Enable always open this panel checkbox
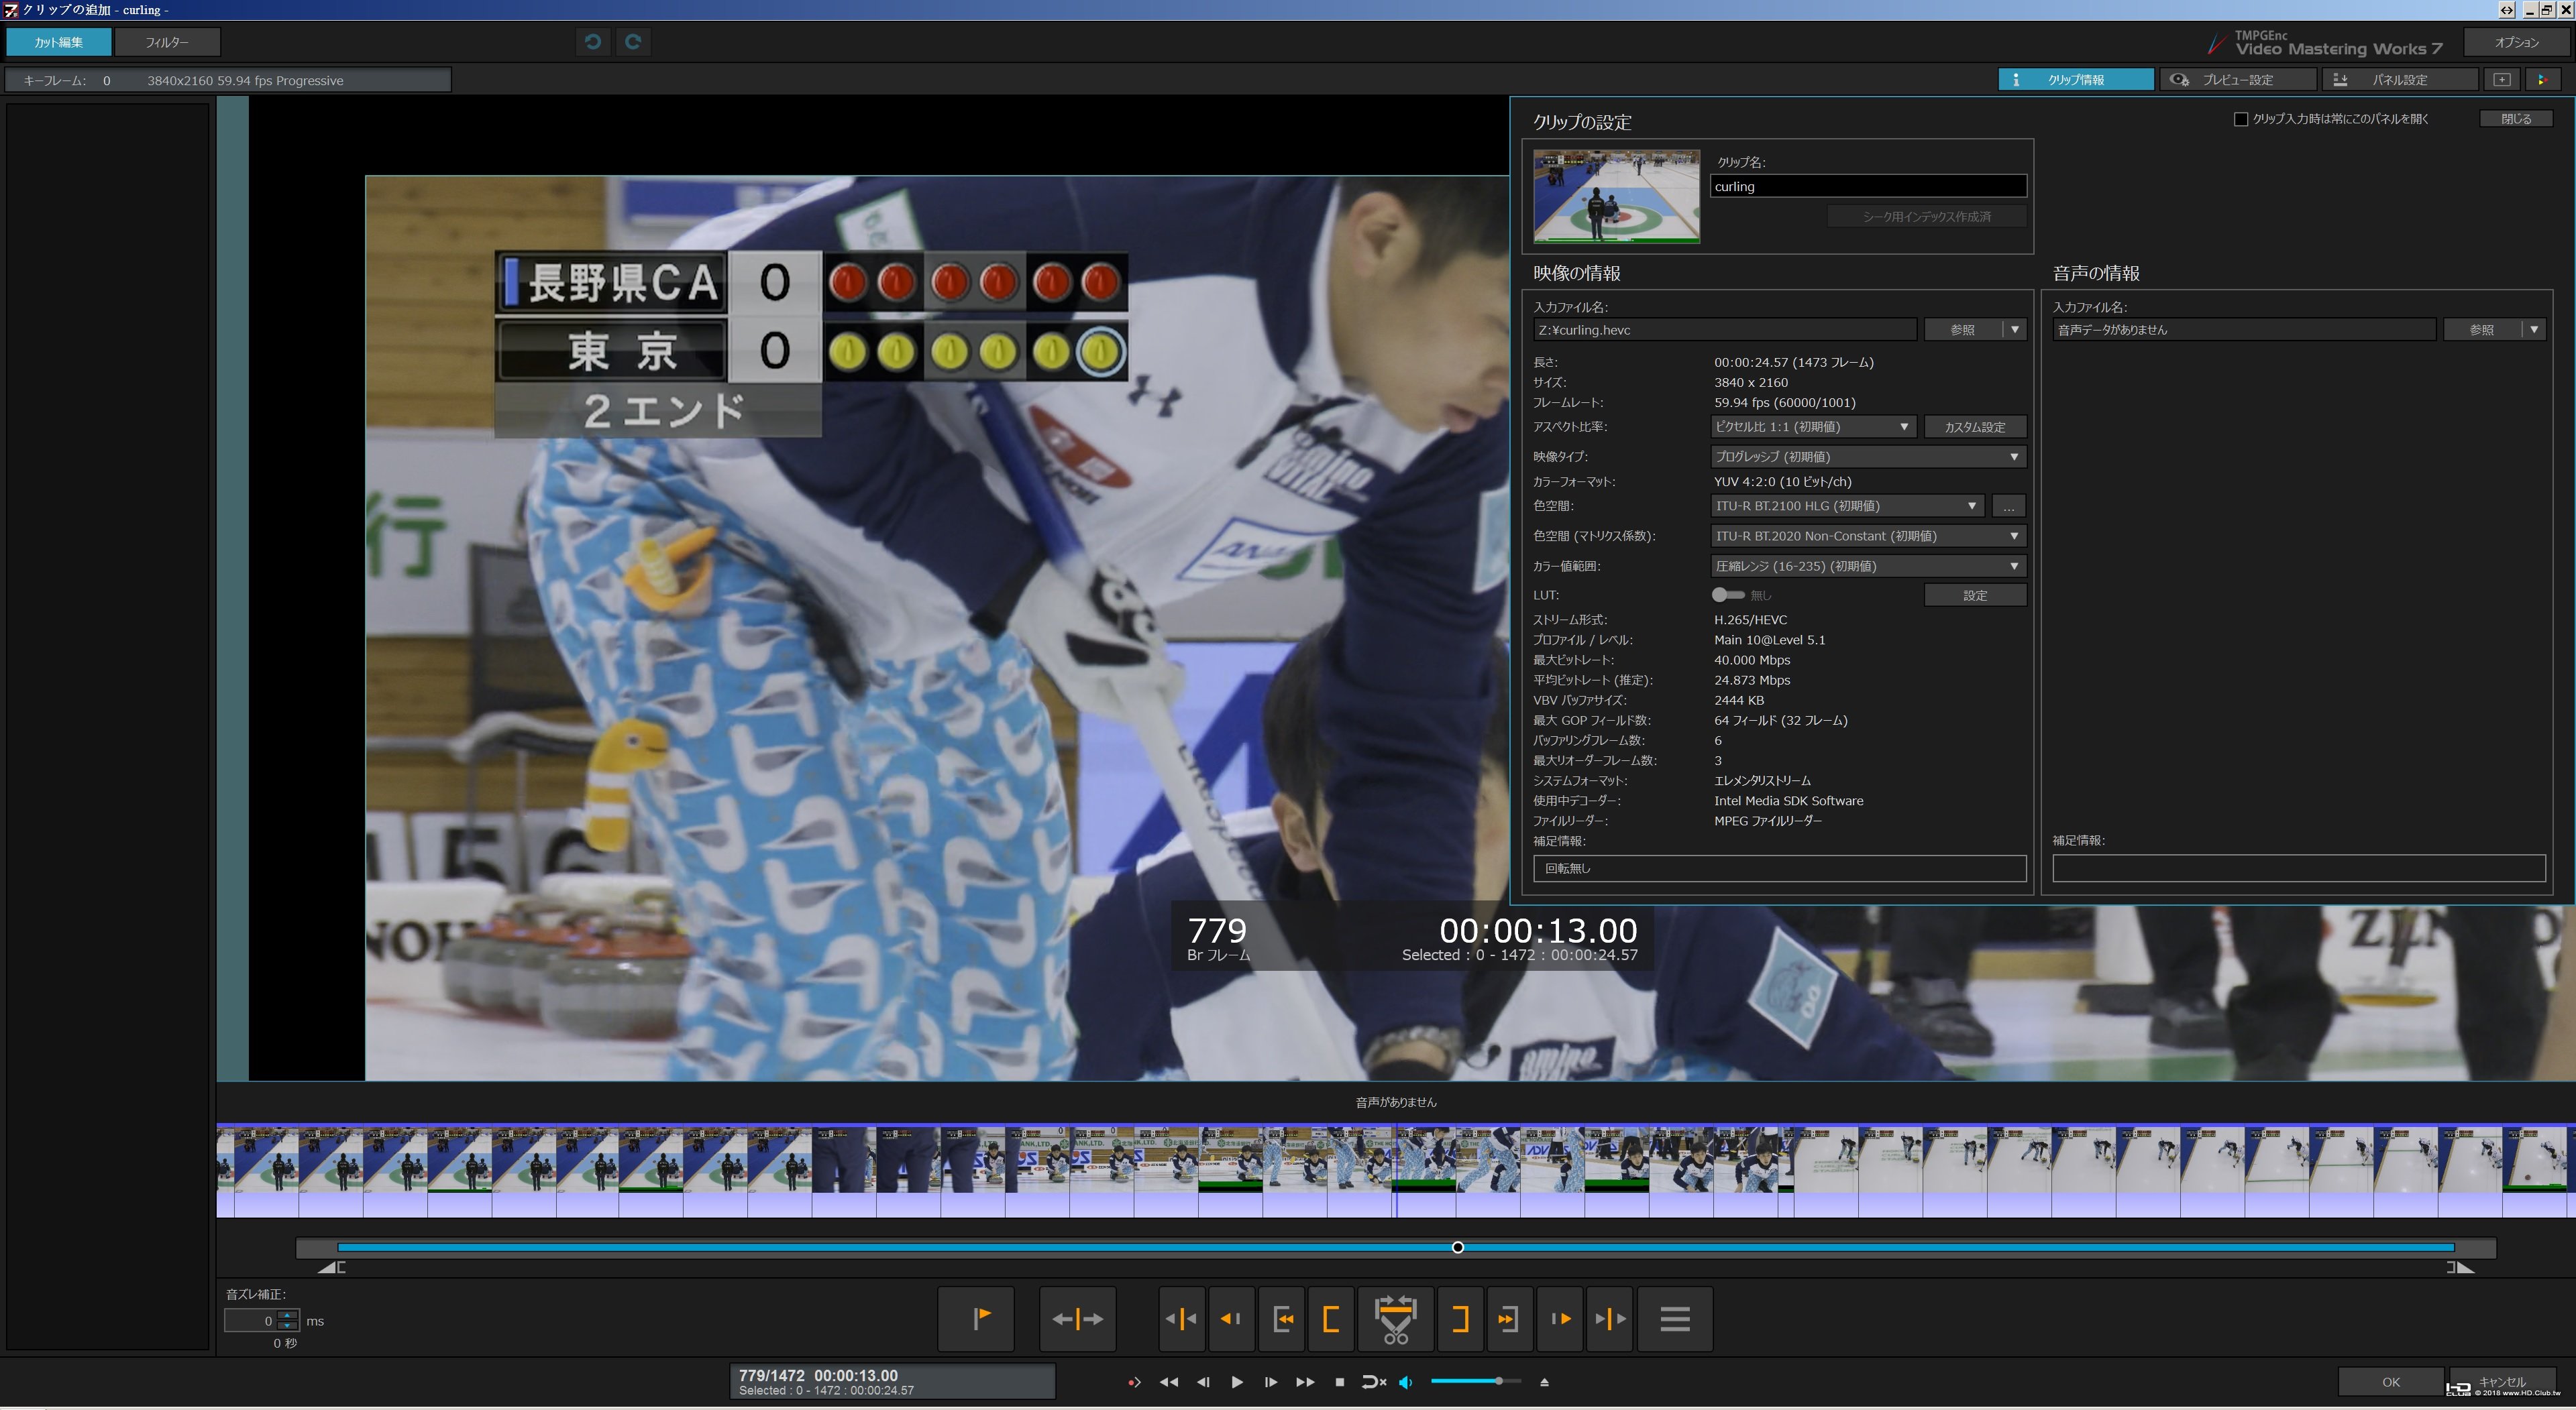2576x1410 pixels. pyautogui.click(x=2240, y=119)
